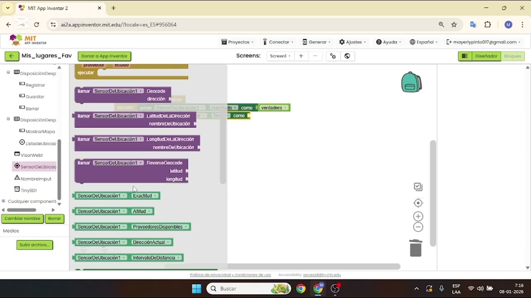Open Política de privacidad link

coord(230,275)
